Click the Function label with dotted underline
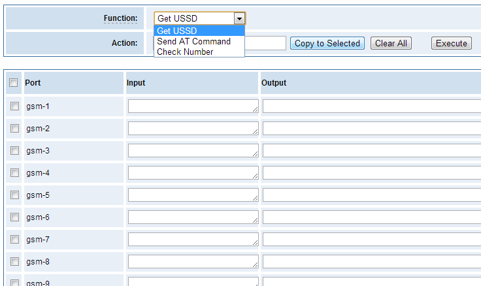The height and width of the screenshot is (286, 481). 120,18
